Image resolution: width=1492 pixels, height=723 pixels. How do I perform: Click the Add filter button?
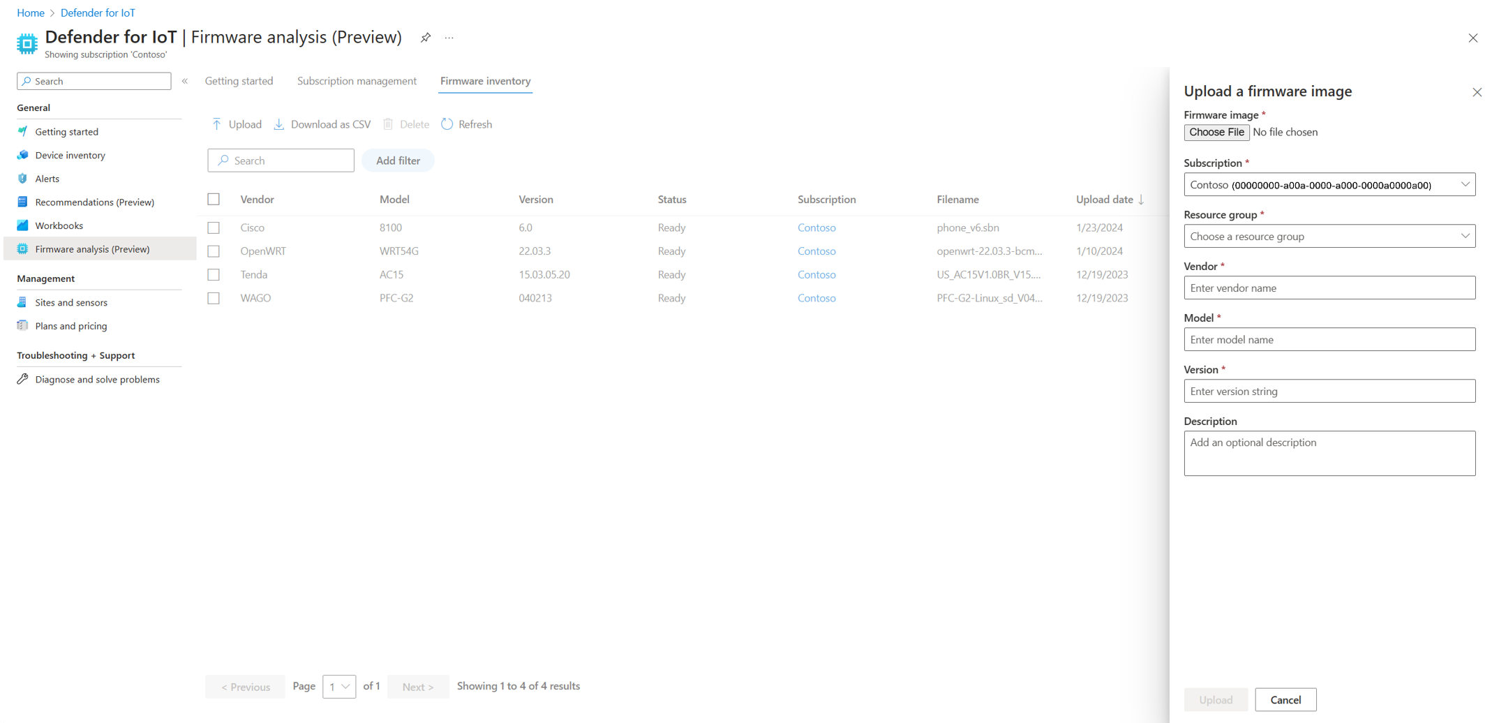click(x=398, y=161)
